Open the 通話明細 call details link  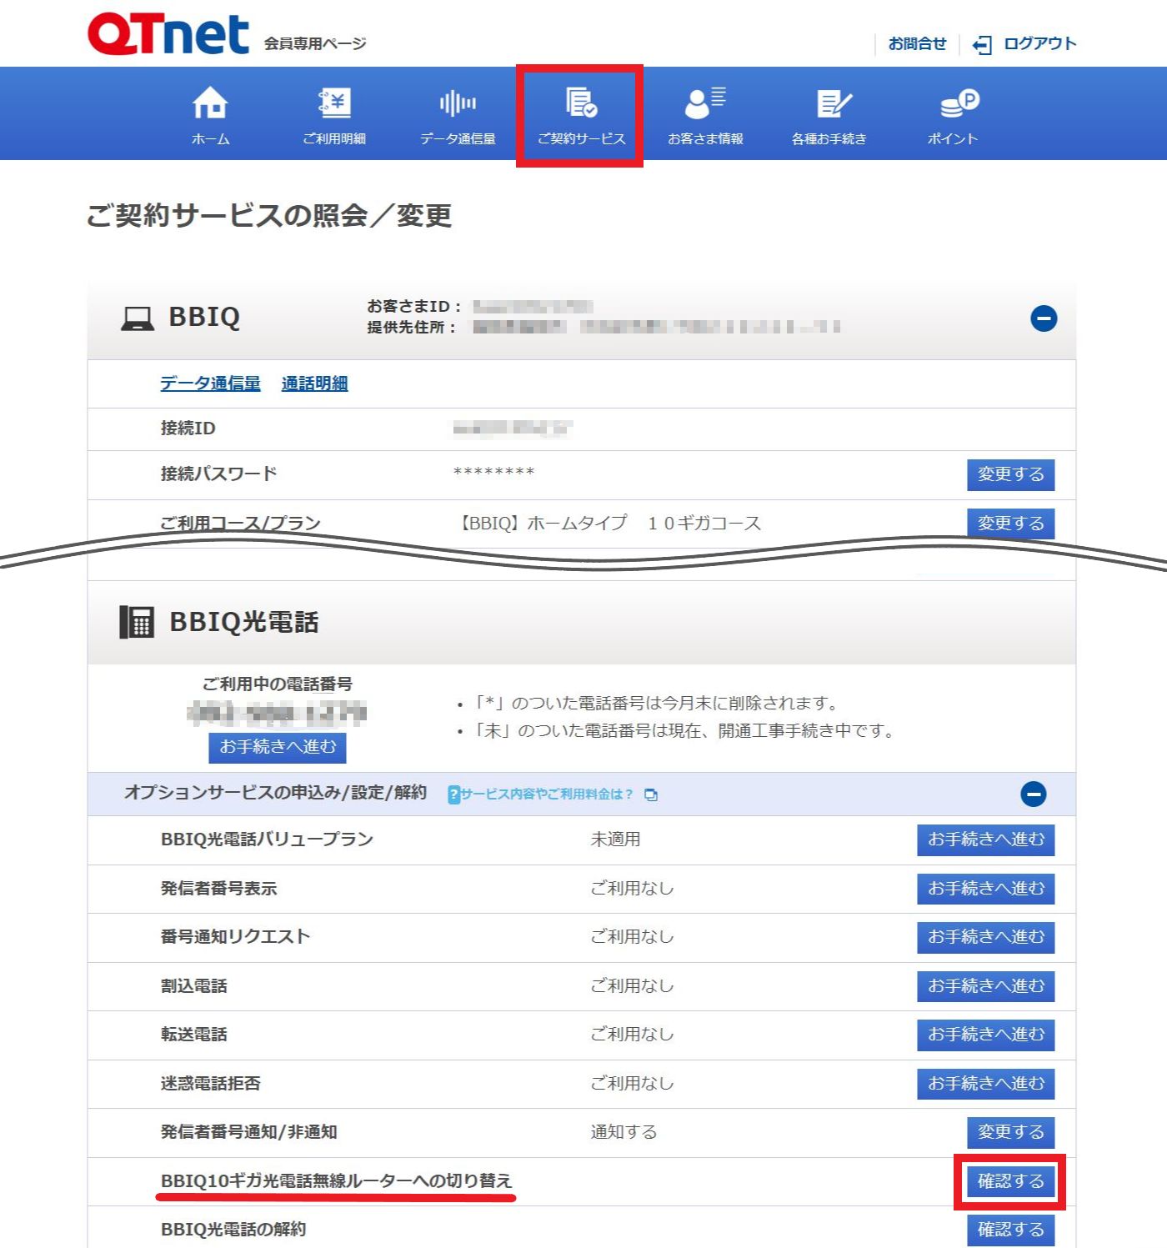click(314, 383)
